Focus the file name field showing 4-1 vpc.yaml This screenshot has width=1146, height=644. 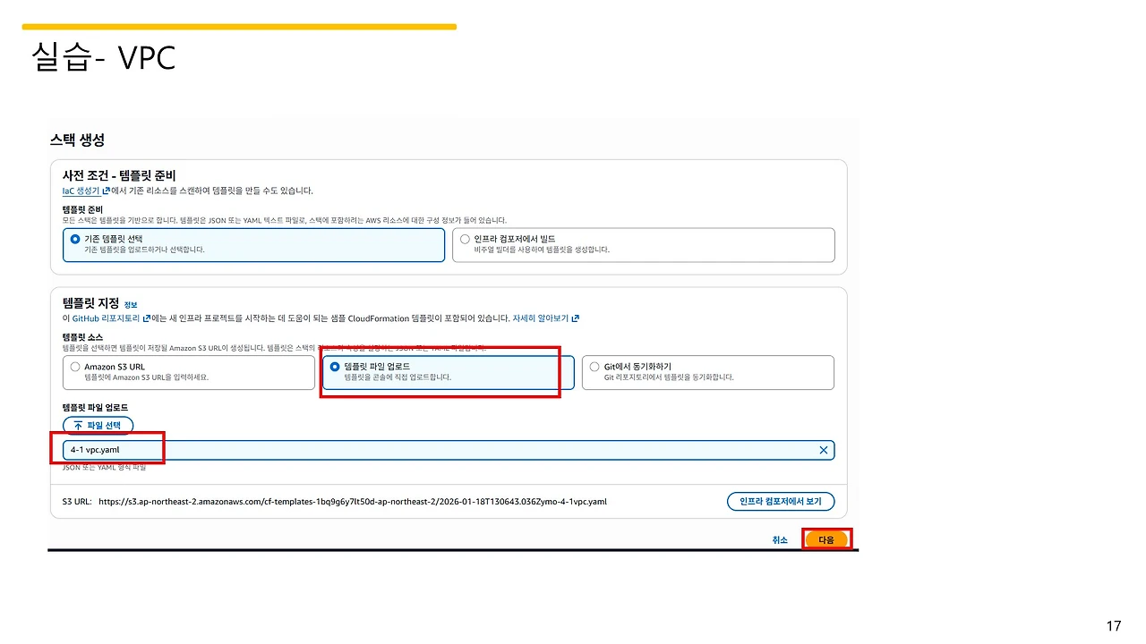pos(449,450)
